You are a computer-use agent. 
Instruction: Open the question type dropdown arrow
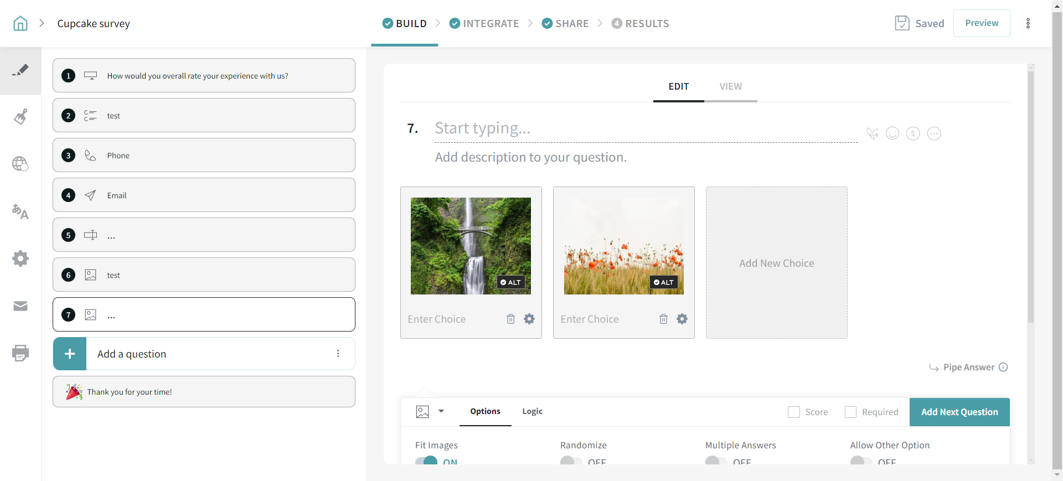(441, 411)
